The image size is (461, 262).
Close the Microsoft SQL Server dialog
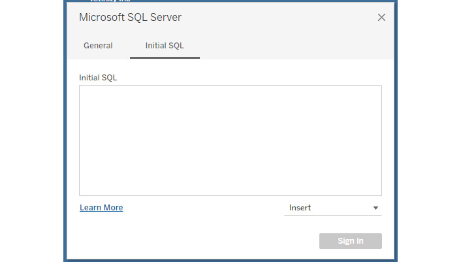[x=381, y=18]
